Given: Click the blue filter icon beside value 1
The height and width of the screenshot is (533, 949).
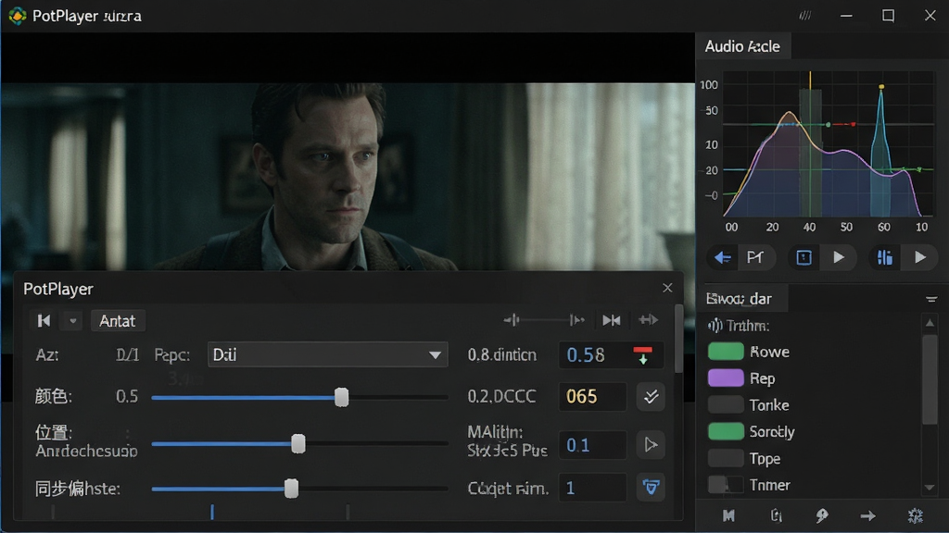Looking at the screenshot, I should tap(651, 487).
